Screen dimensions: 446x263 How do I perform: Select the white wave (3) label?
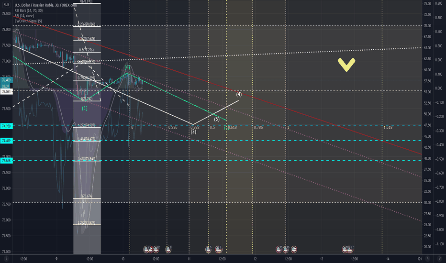click(x=193, y=131)
